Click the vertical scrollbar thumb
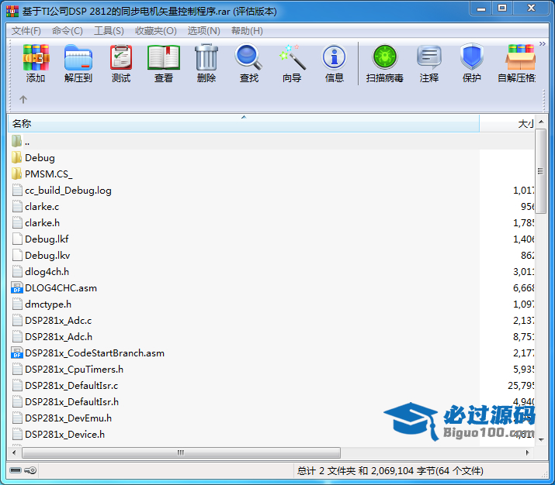This screenshot has height=485, width=555. pos(540,171)
